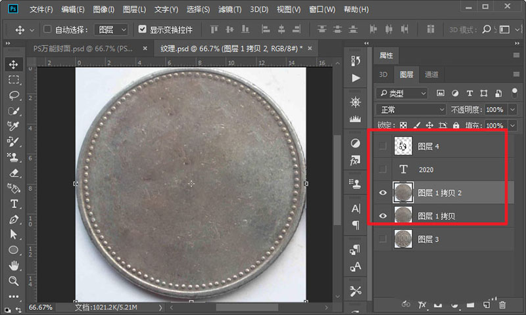
Task: Toggle lock transparent pixels
Action: (x=404, y=125)
